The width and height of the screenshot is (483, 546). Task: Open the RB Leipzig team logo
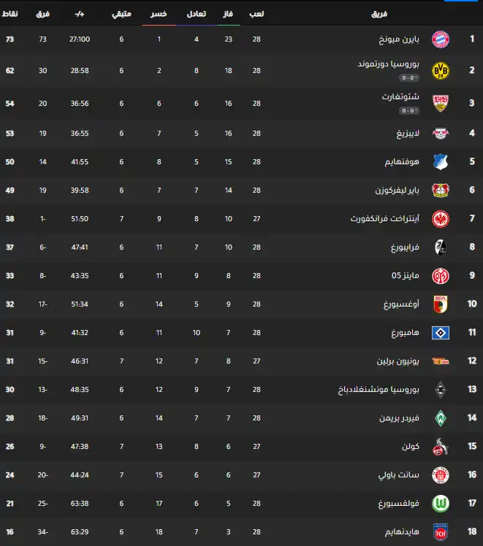pyautogui.click(x=441, y=133)
